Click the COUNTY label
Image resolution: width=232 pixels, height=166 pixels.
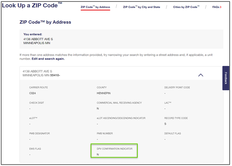pos(102,88)
